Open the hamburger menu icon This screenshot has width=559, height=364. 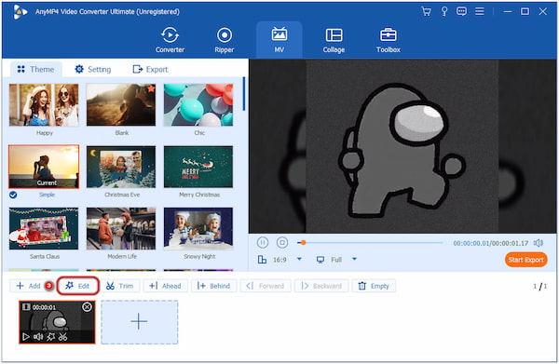[480, 11]
